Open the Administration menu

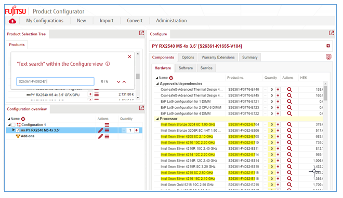[171, 21]
